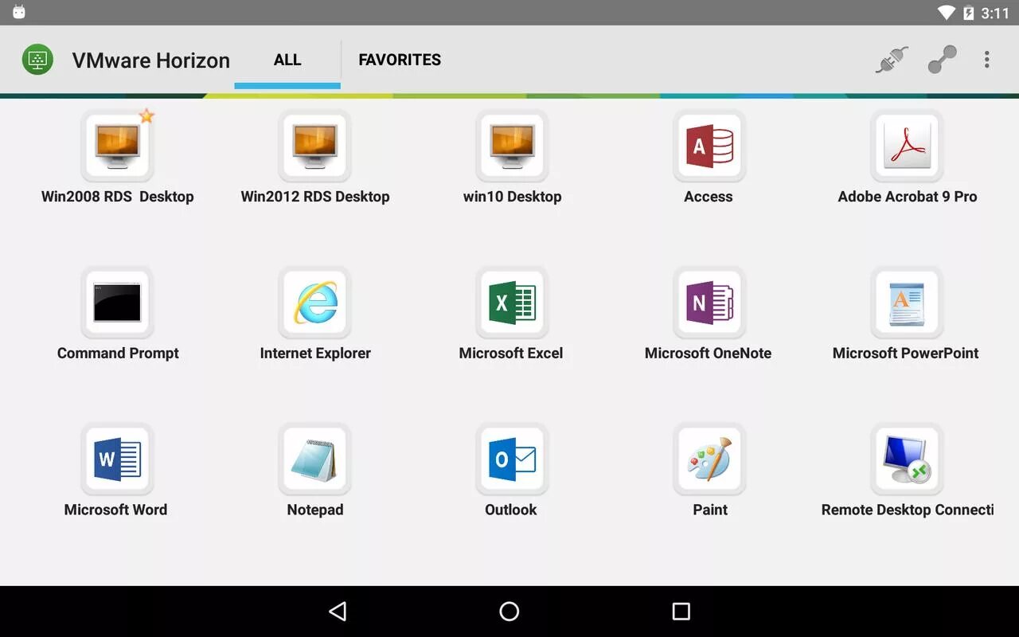Click the battery status icon

(x=969, y=13)
